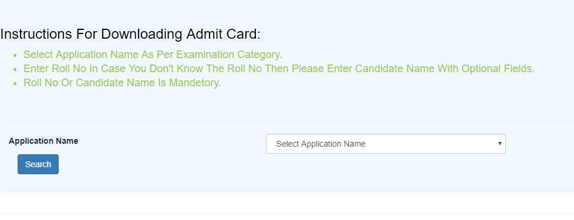Screen dimensions: 574x220
Task: Click the horizontal divider above Application Name
Action: click(291, 121)
